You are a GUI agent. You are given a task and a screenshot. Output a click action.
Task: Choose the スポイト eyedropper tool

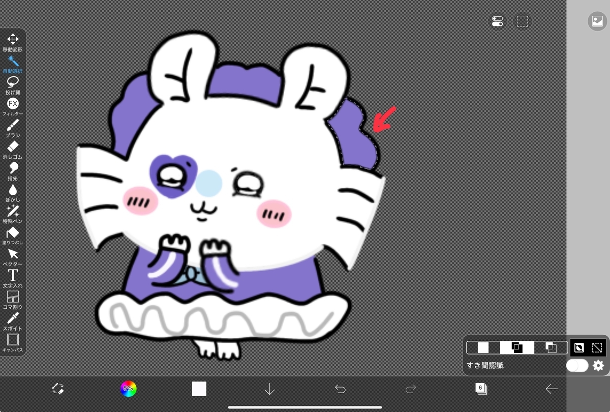tap(13, 320)
